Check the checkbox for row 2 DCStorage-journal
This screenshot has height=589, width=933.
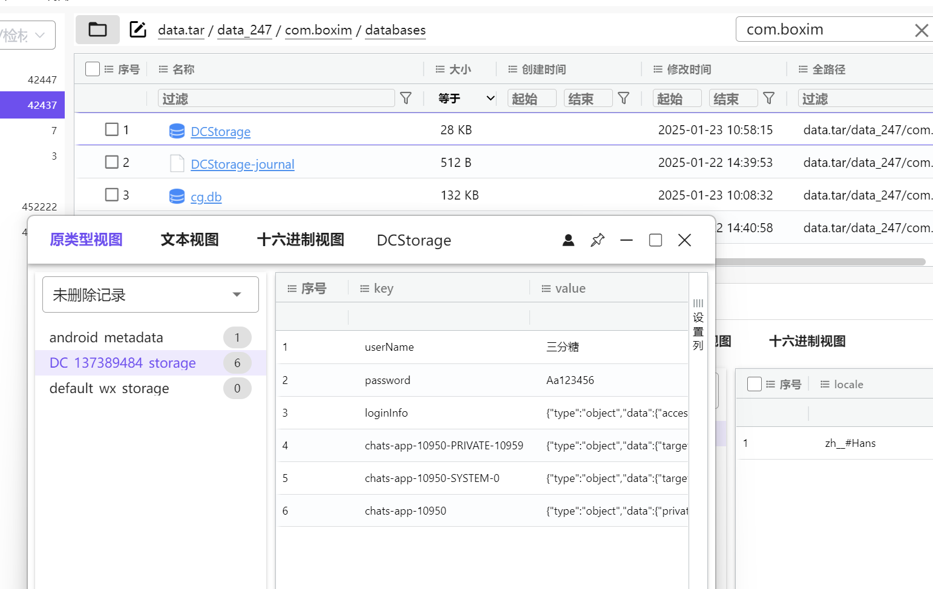112,162
